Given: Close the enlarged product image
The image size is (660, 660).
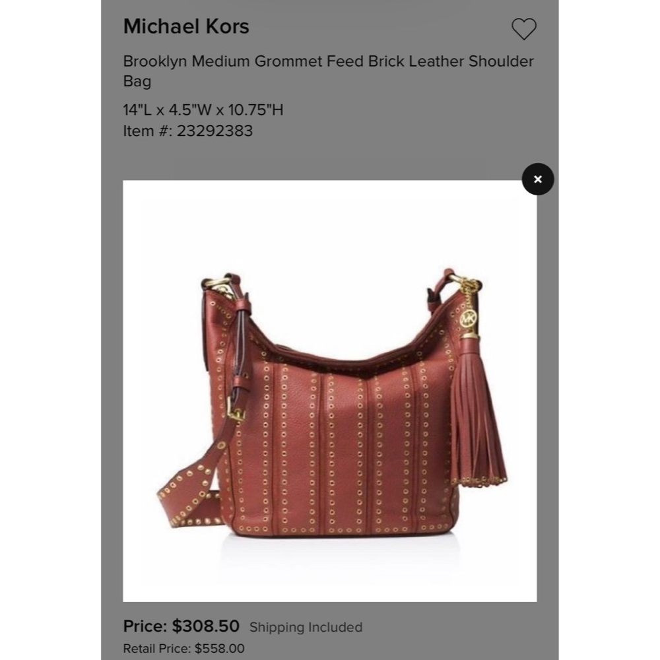Looking at the screenshot, I should tap(537, 179).
